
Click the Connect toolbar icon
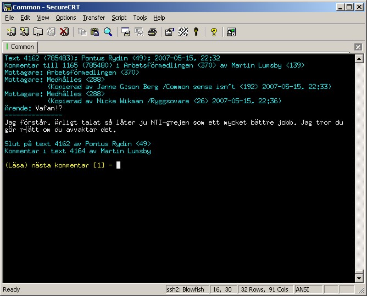(x=11, y=32)
